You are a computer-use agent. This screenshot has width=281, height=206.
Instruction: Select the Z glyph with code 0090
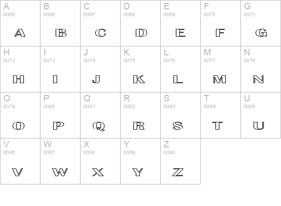click(x=178, y=172)
